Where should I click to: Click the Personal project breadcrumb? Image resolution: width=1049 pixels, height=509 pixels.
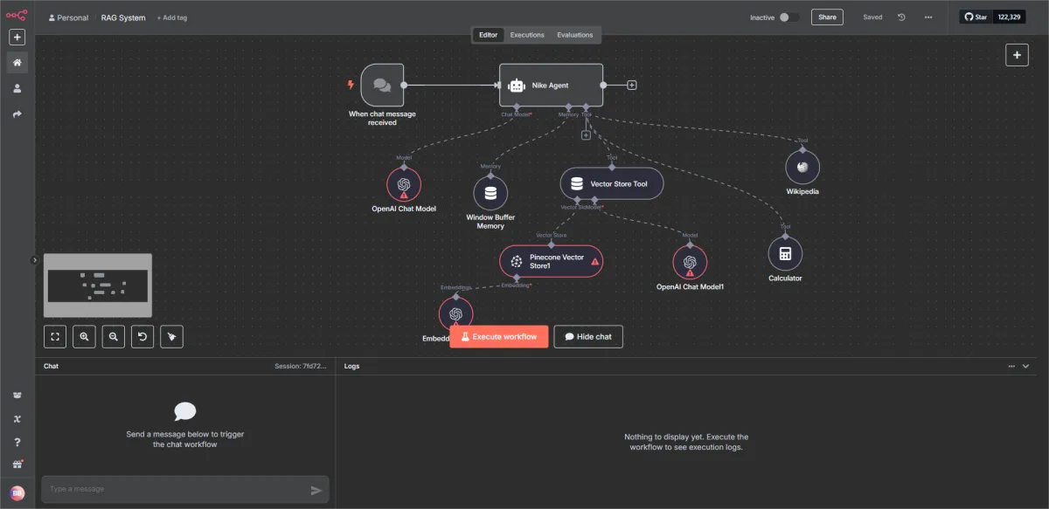(68, 17)
